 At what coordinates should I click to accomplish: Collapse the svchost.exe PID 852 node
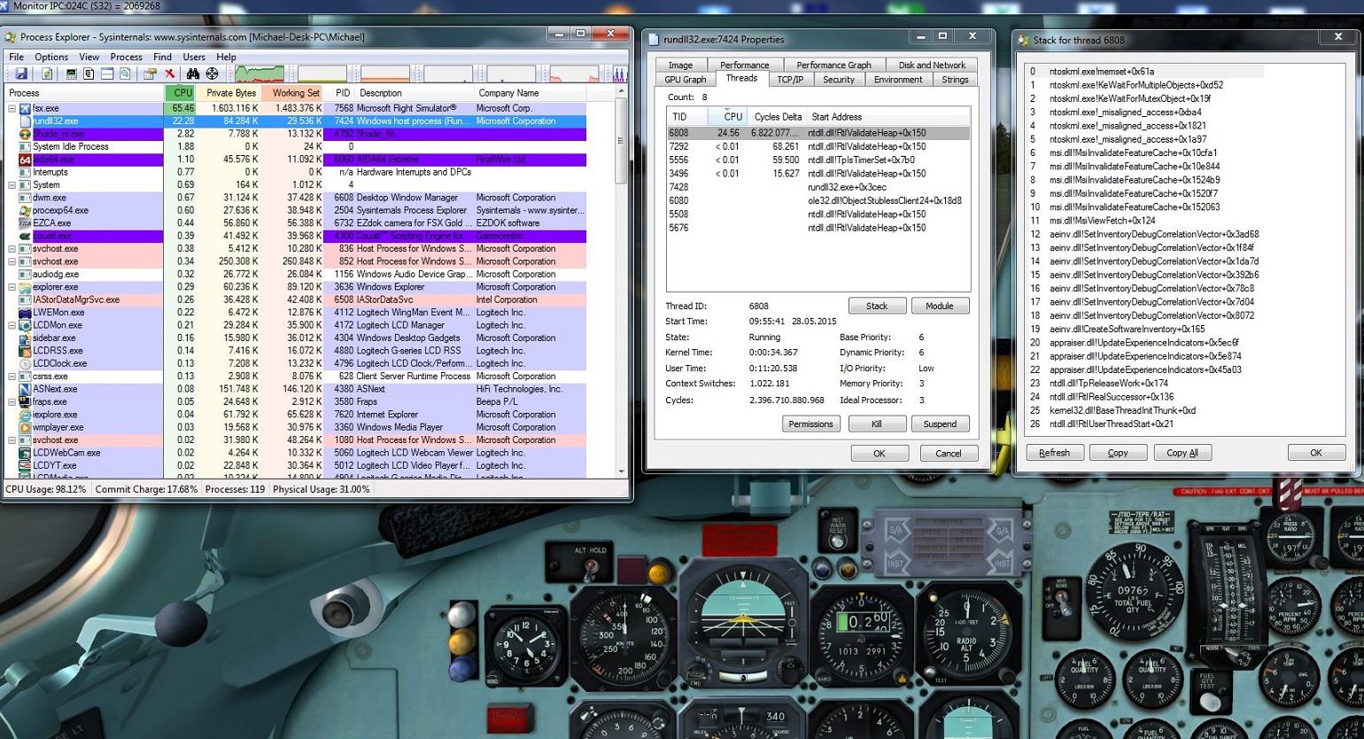point(12,261)
